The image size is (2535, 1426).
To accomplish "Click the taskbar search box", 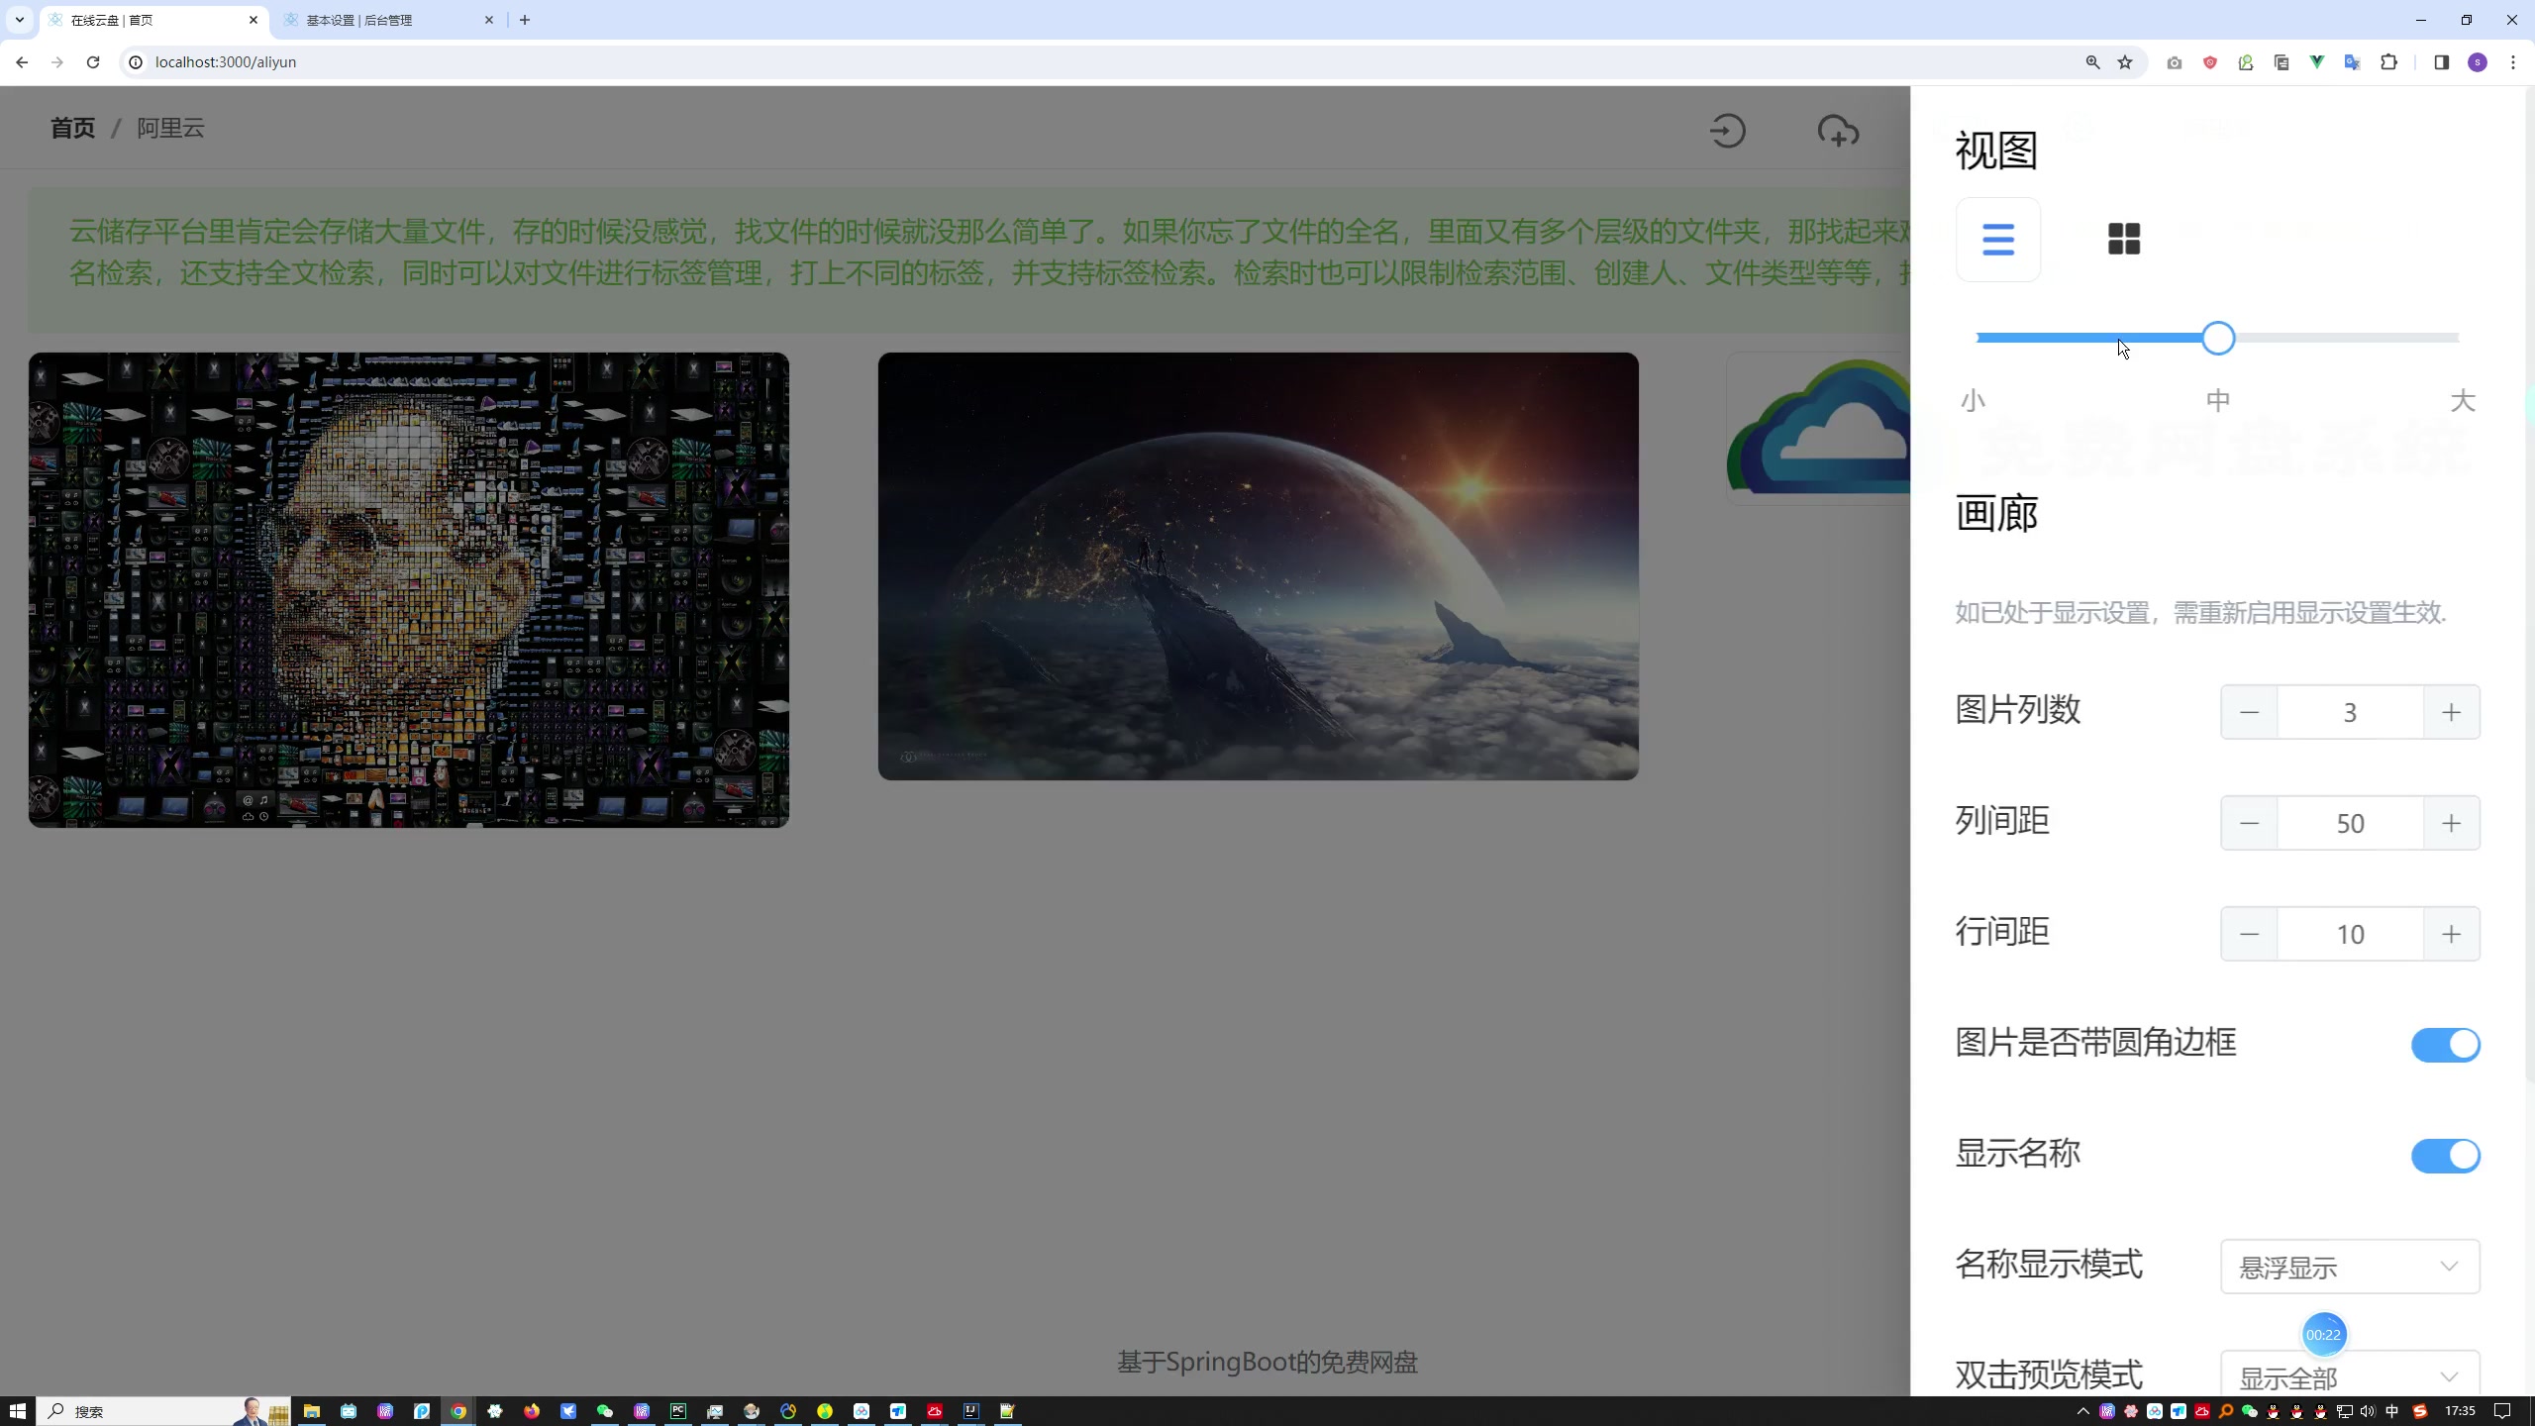I will pyautogui.click(x=163, y=1411).
